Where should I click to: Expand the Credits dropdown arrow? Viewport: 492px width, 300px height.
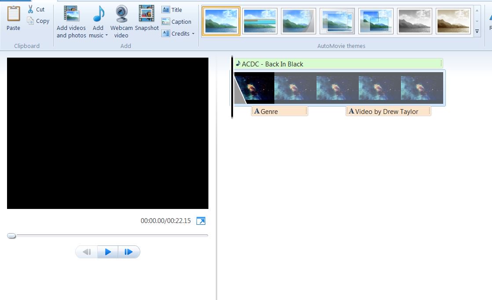[x=193, y=33]
